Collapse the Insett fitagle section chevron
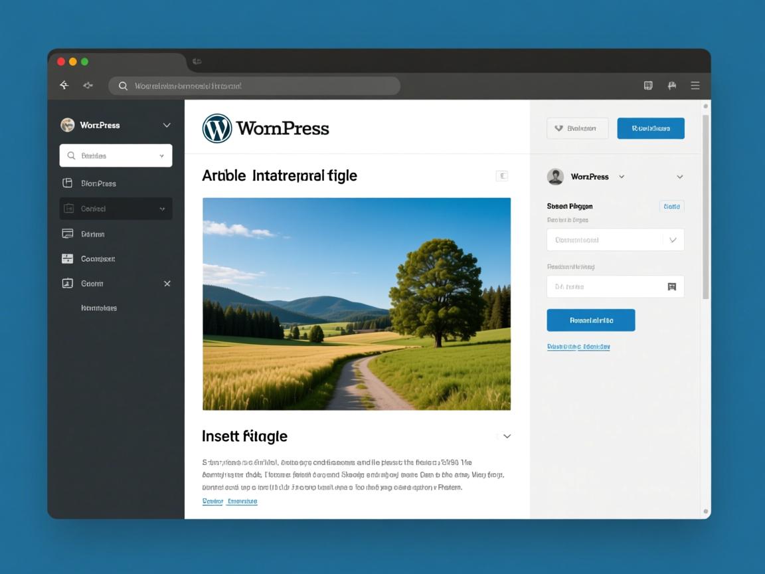 coord(507,436)
